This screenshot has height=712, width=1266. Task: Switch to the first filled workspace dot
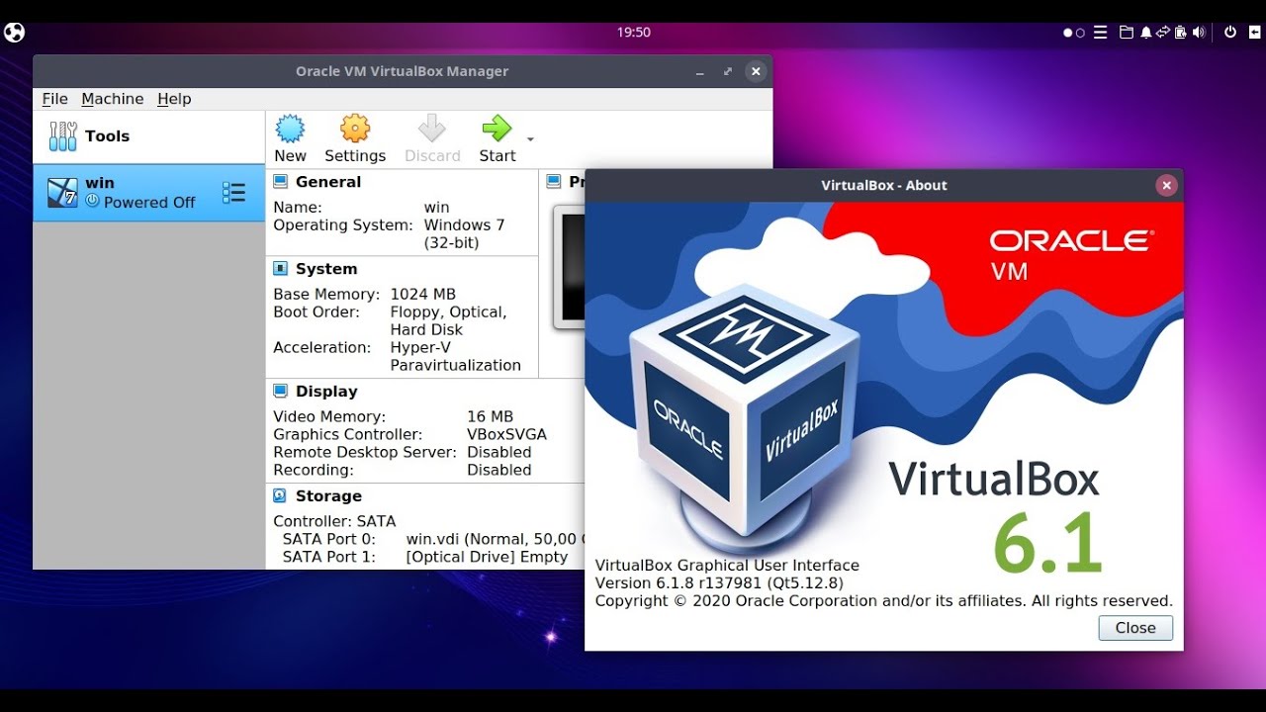tap(1068, 33)
